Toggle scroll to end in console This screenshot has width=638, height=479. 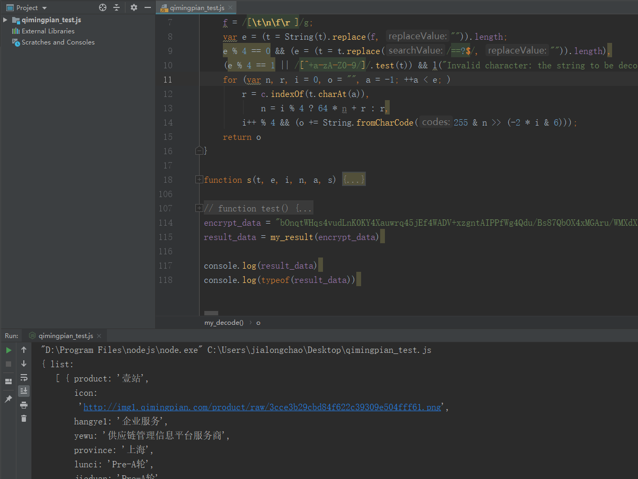coord(24,391)
